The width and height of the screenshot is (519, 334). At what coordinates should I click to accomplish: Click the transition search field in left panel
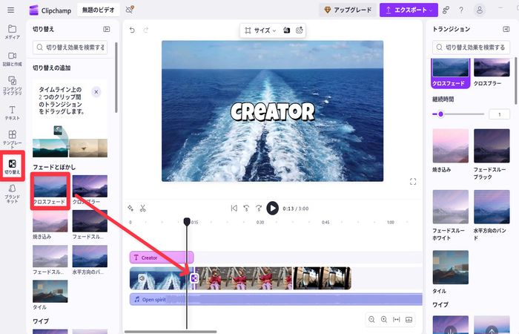[x=70, y=48]
